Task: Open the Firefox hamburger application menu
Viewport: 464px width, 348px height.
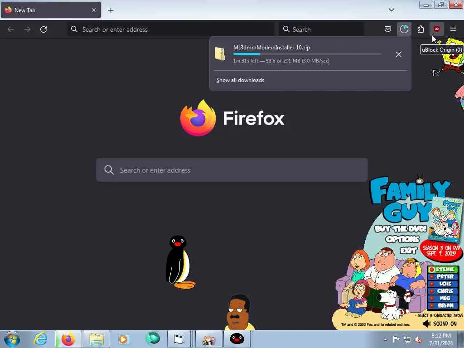Action: coord(453,29)
